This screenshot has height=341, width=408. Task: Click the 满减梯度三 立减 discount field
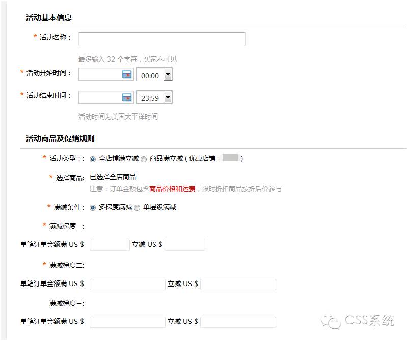238,322
